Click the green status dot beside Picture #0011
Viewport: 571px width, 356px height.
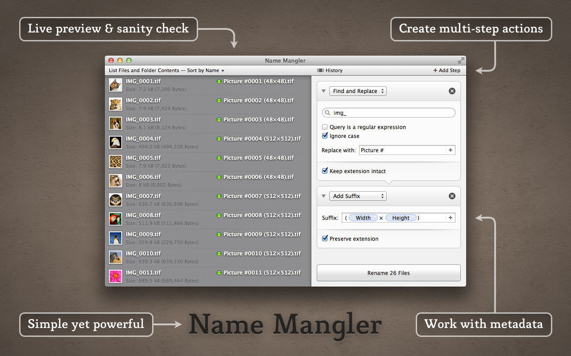coord(218,272)
